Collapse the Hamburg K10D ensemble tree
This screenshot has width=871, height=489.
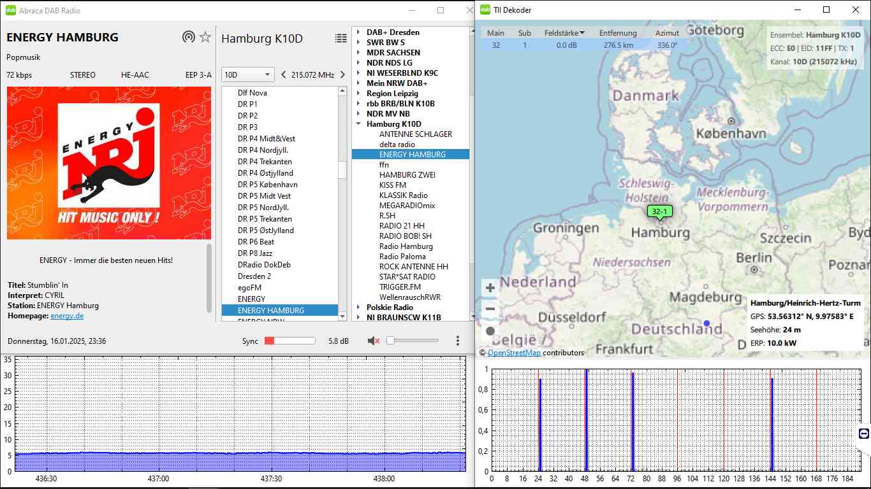click(x=359, y=124)
